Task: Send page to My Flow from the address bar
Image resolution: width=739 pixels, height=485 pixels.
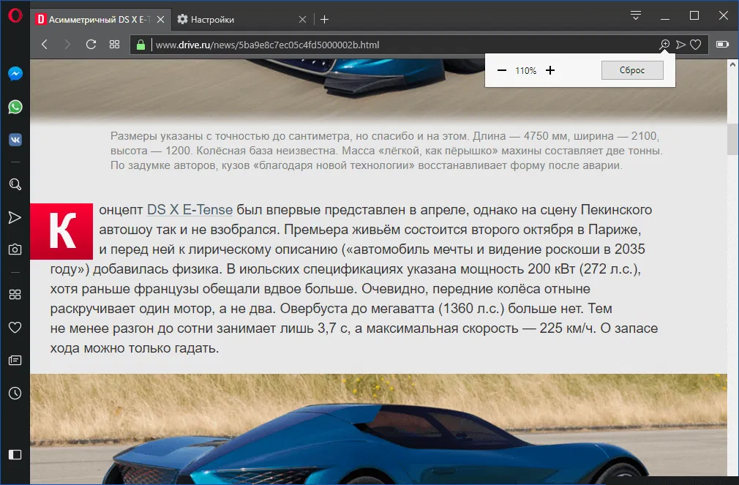Action: tap(680, 45)
